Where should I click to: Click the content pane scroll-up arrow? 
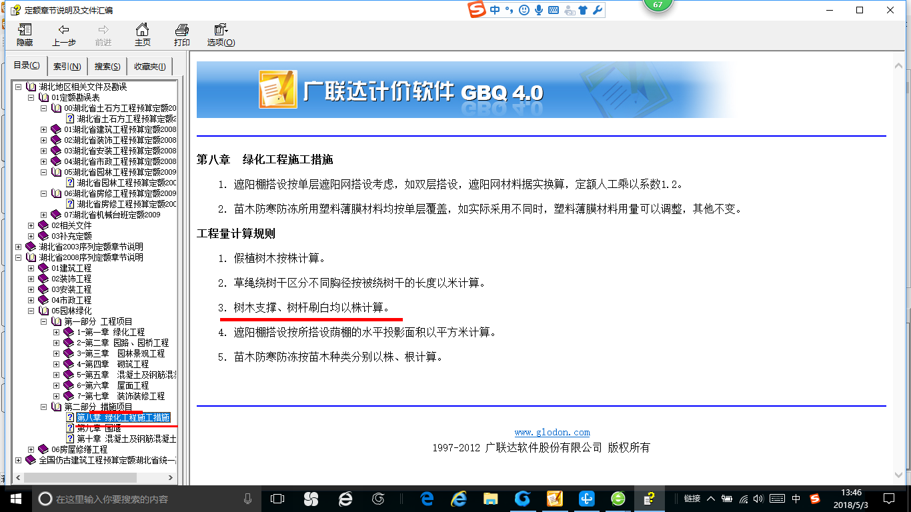click(899, 65)
